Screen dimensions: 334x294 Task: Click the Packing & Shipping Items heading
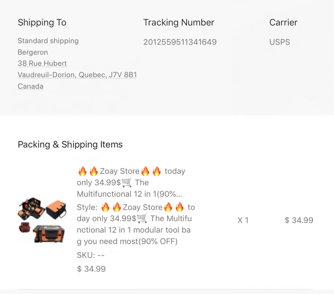pyautogui.click(x=70, y=144)
